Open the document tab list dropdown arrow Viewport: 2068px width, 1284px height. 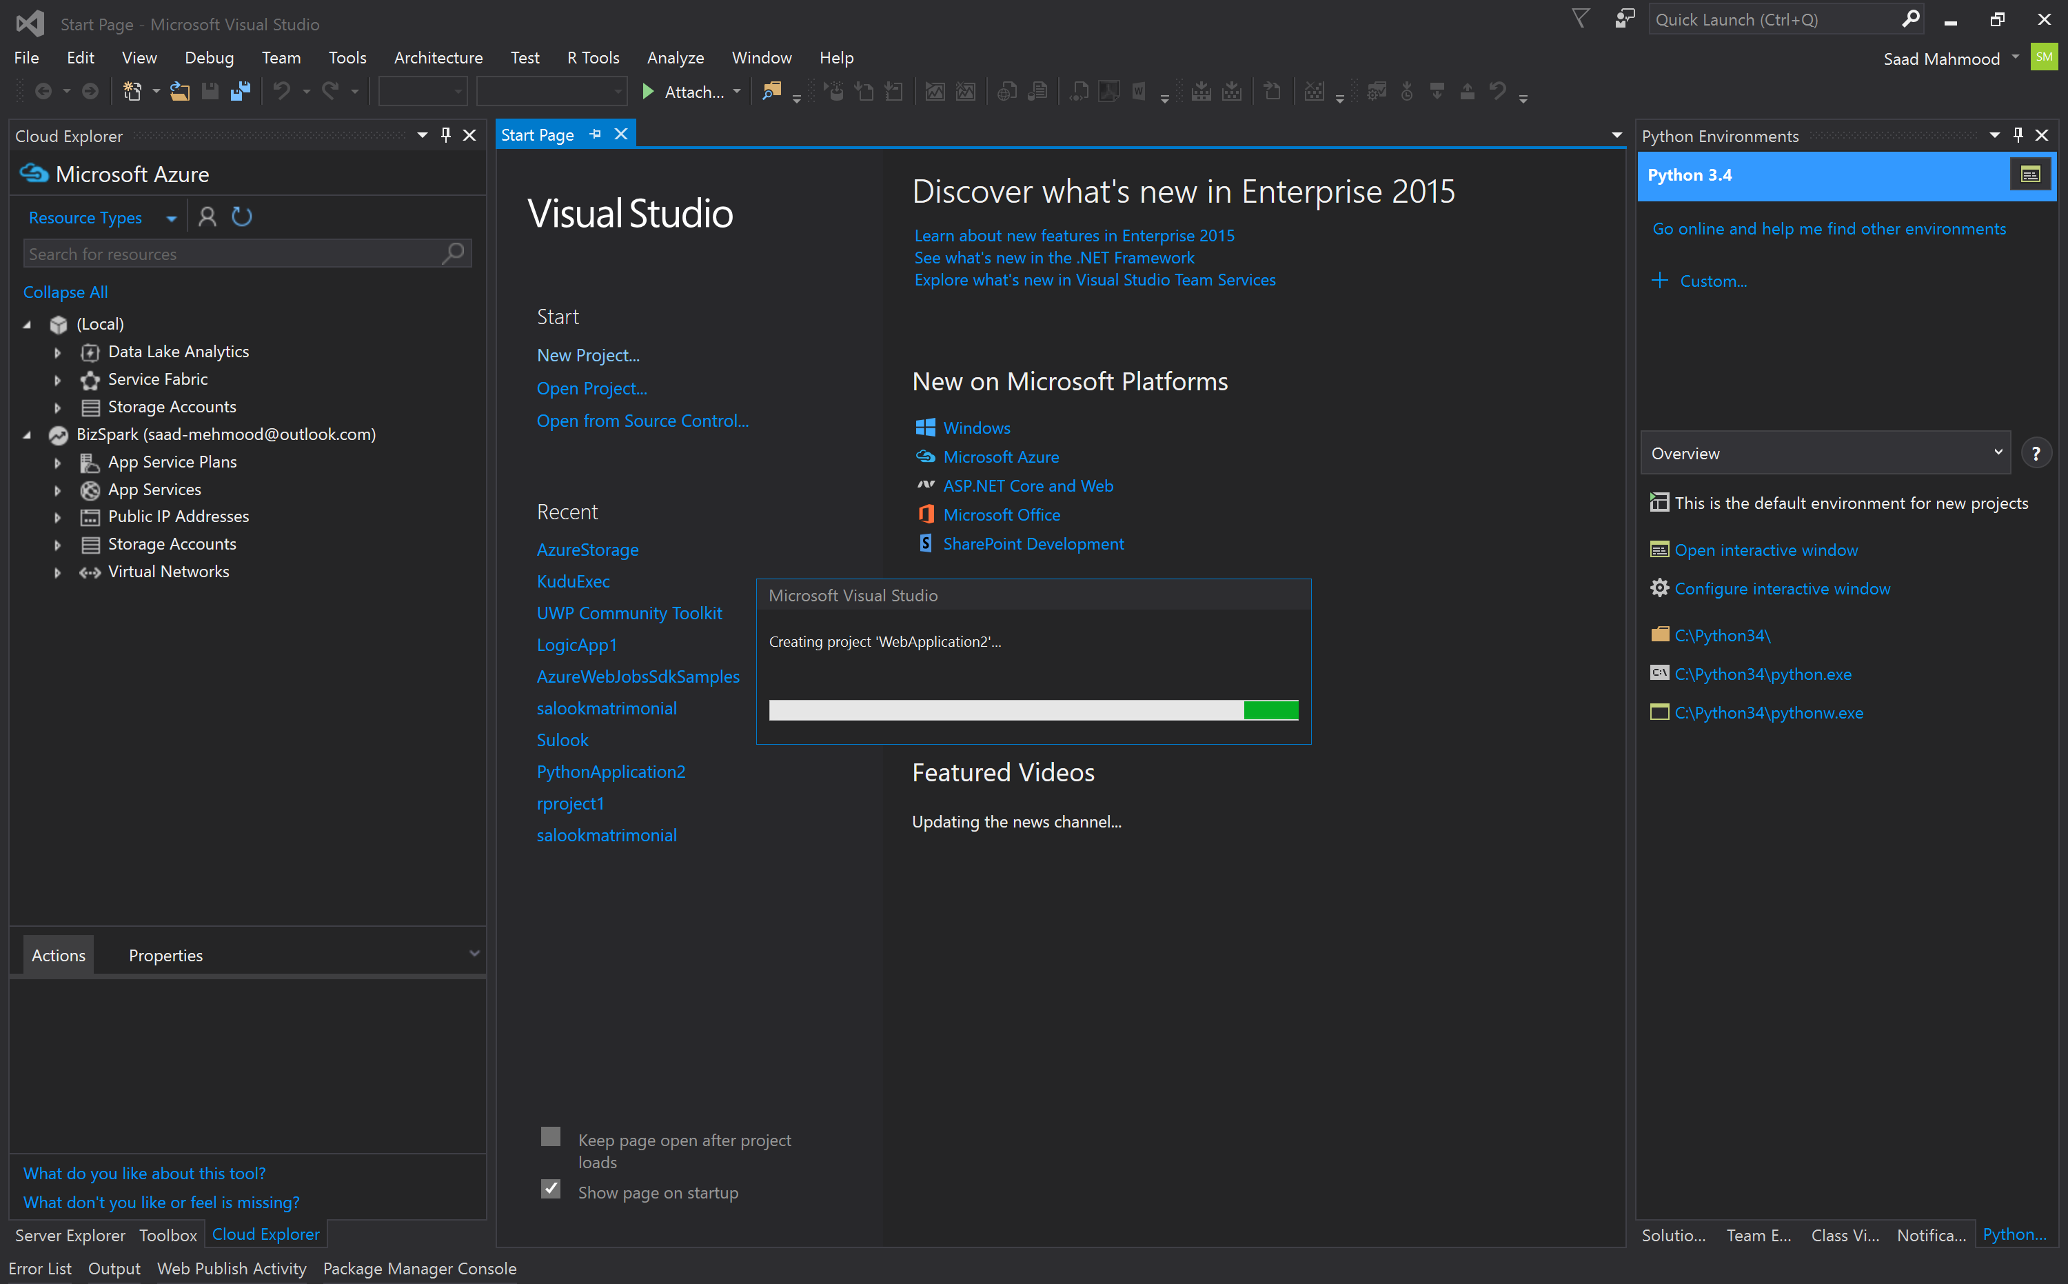point(1616,135)
